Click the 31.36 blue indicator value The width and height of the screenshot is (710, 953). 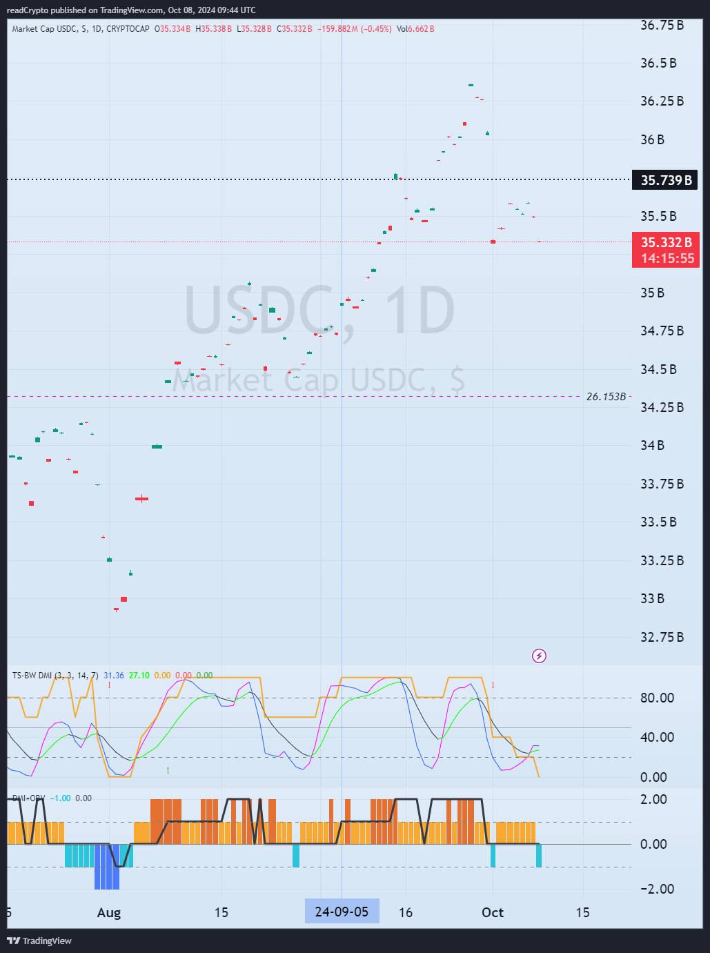[x=114, y=676]
